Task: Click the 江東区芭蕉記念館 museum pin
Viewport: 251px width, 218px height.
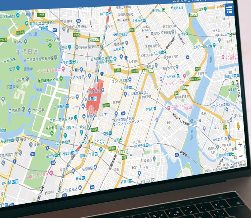Action: pyautogui.click(x=214, y=45)
